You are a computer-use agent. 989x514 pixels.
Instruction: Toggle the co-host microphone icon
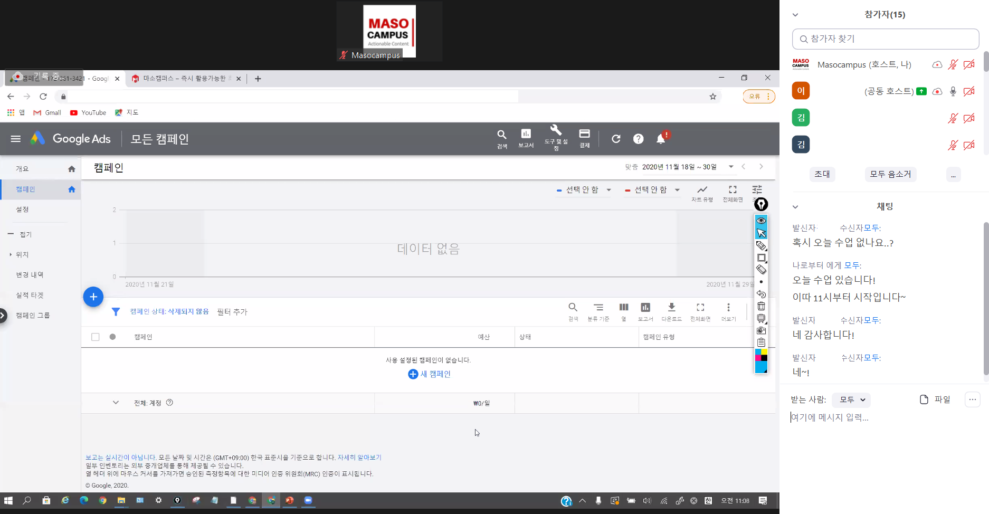pos(953,91)
